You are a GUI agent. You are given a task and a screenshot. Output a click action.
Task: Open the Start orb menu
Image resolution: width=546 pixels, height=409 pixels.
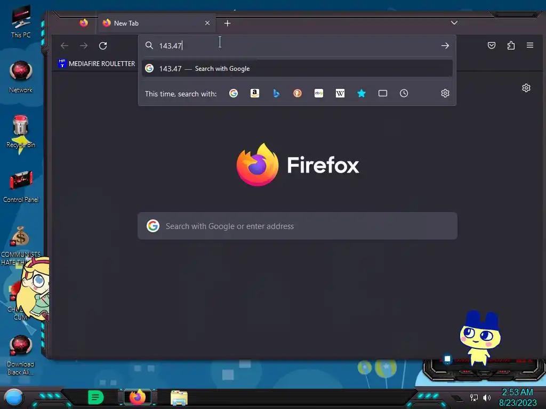coord(13,398)
